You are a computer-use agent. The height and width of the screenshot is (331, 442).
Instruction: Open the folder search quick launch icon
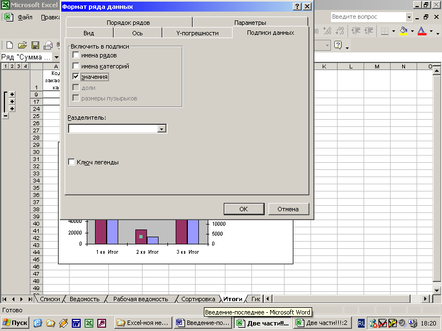coord(50,323)
